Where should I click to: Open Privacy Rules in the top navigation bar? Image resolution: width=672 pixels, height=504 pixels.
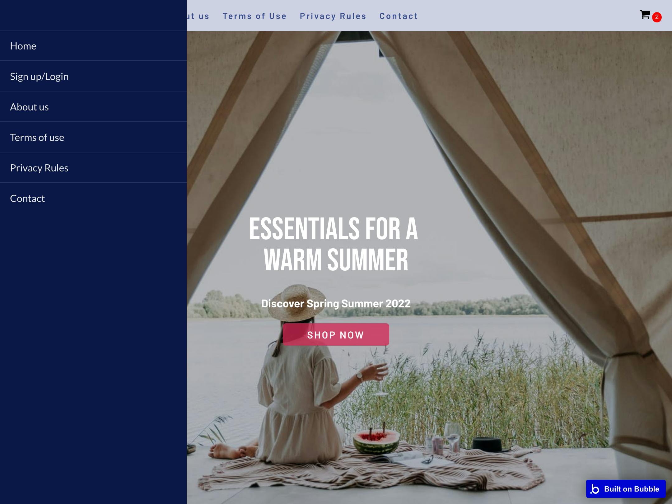click(x=333, y=16)
